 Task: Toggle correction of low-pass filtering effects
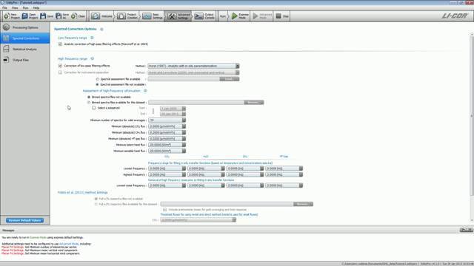[x=60, y=66]
